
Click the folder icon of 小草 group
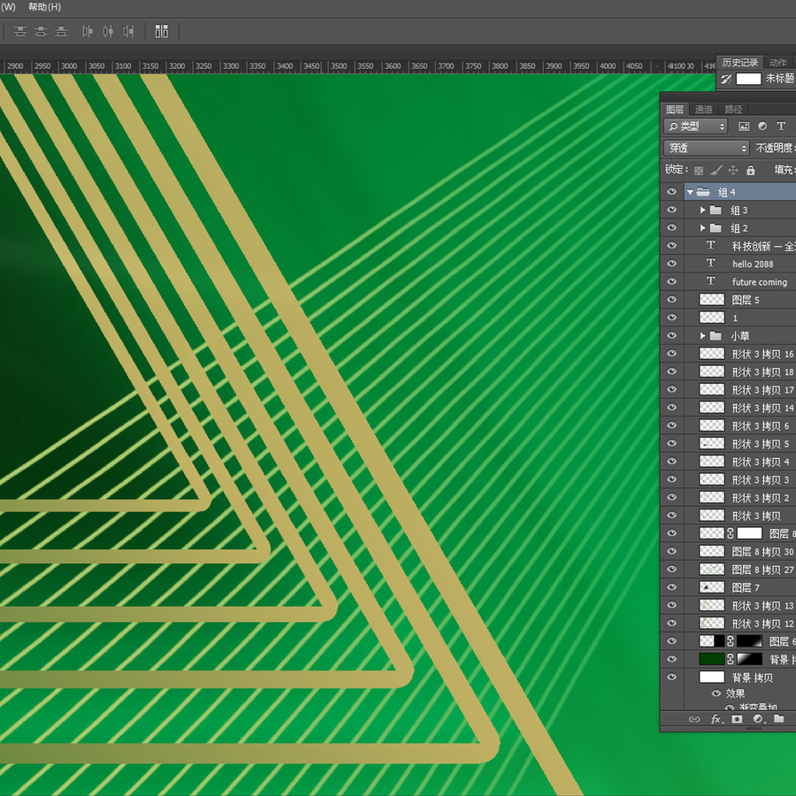point(716,335)
